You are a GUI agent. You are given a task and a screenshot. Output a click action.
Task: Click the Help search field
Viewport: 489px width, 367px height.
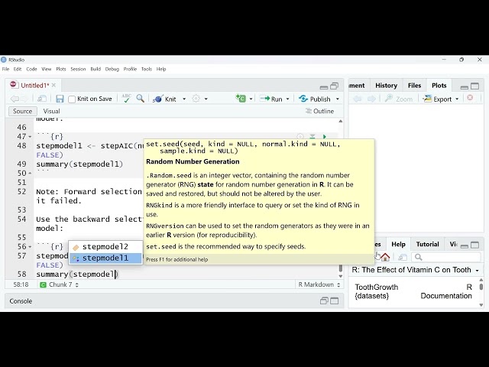tap(446, 257)
